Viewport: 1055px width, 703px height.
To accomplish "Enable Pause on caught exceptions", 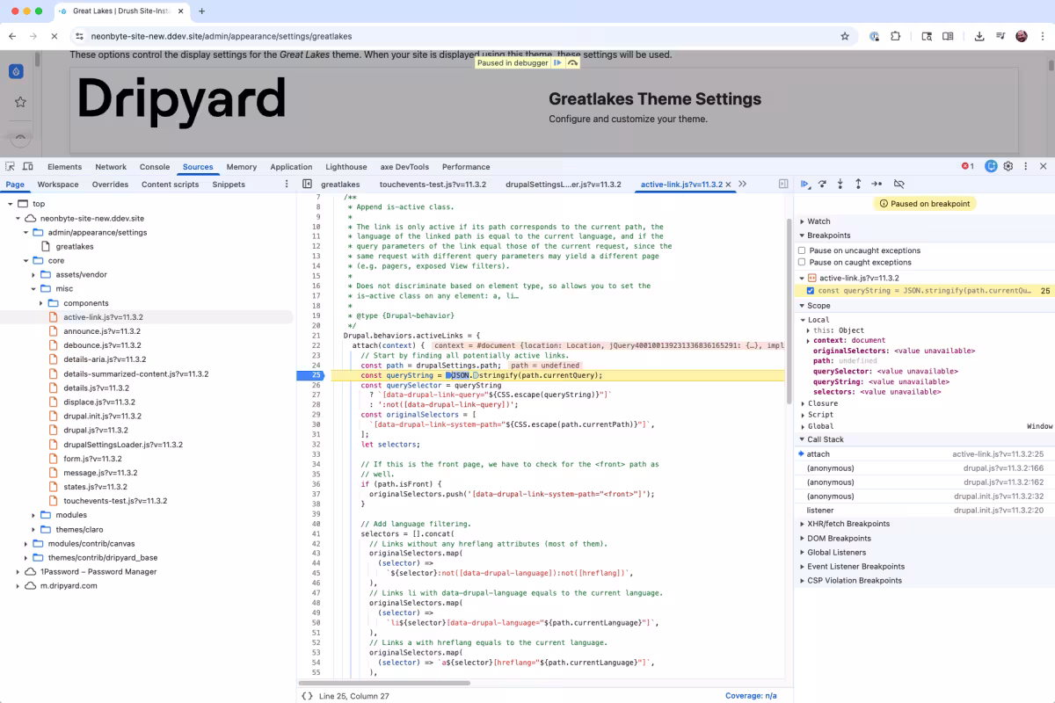I will pos(802,262).
